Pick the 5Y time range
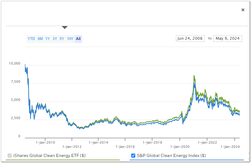 point(62,39)
